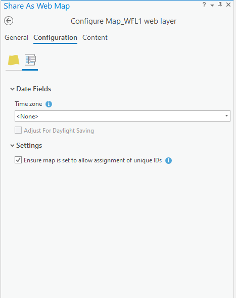236x298 pixels.
Task: Select the configure parameters list icon
Action: click(30, 59)
